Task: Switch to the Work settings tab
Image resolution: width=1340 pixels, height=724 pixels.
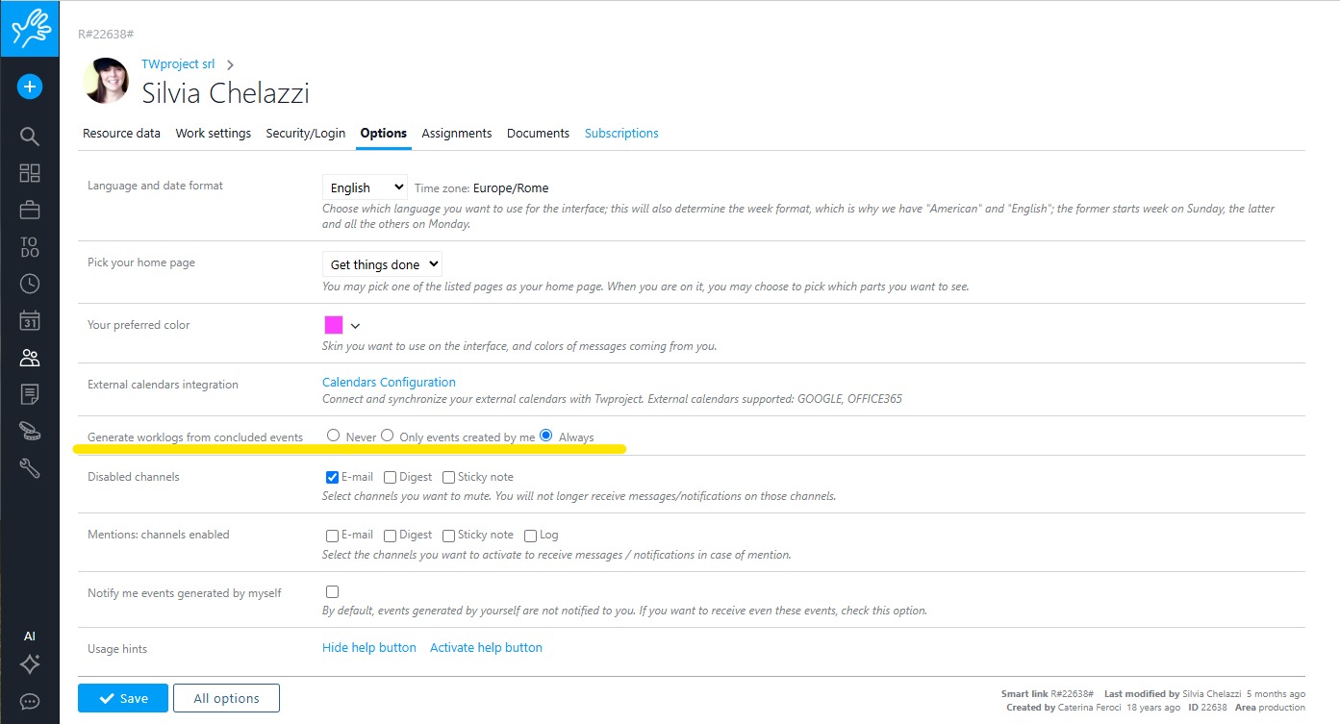Action: pos(213,134)
